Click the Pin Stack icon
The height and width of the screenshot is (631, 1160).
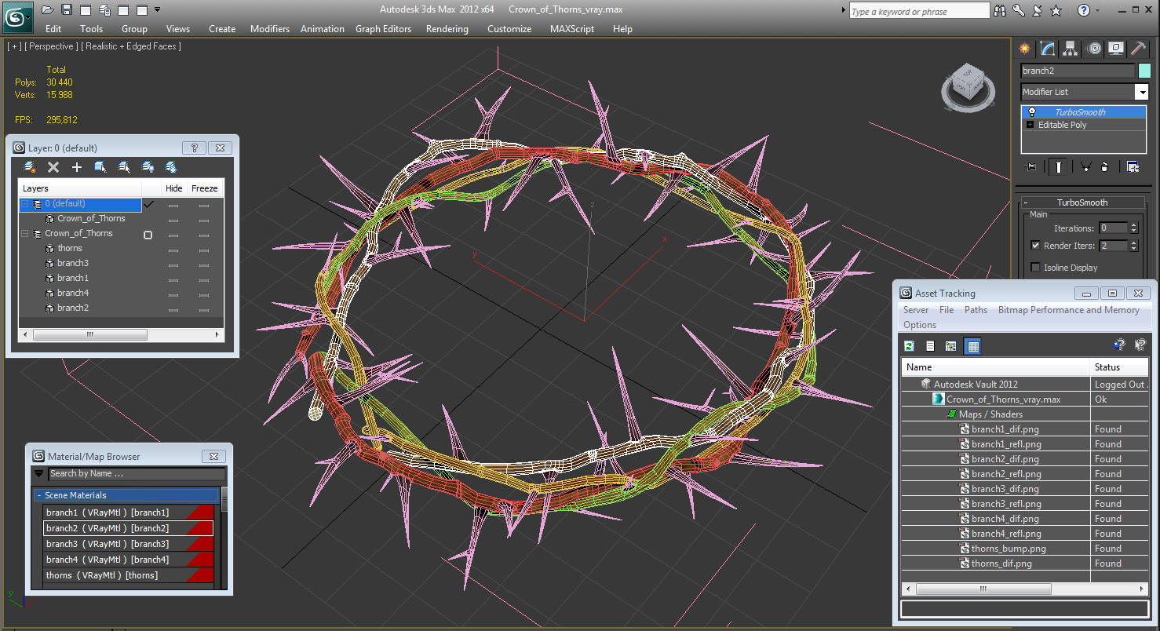[x=1031, y=166]
